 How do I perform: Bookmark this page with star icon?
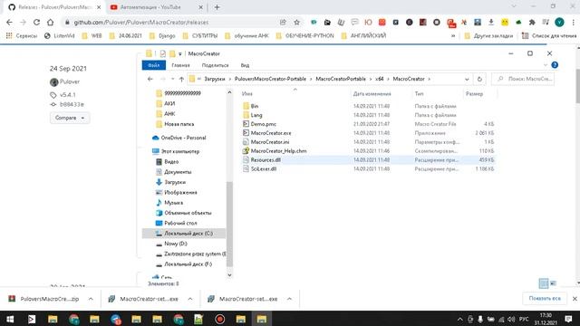click(x=296, y=22)
